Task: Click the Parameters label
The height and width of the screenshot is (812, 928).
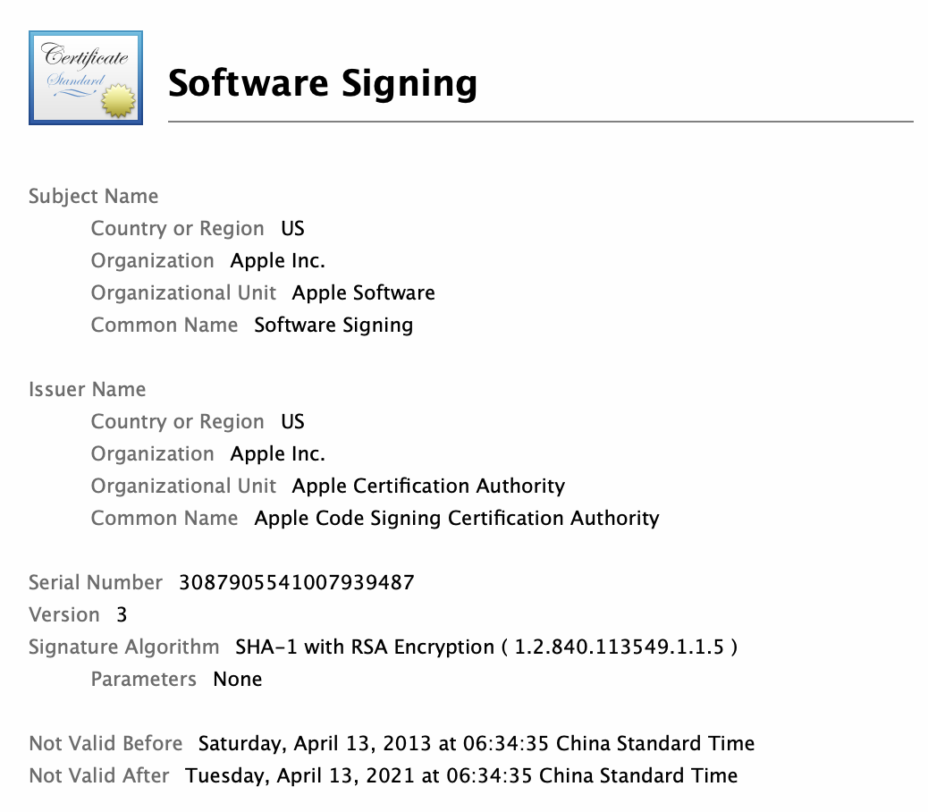Action: point(144,679)
